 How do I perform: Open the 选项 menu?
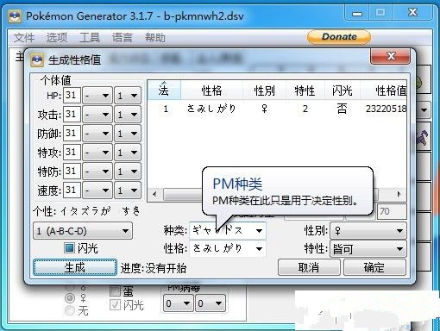(x=57, y=38)
